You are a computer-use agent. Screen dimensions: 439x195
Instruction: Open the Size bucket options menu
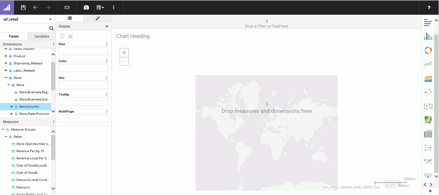point(107,44)
